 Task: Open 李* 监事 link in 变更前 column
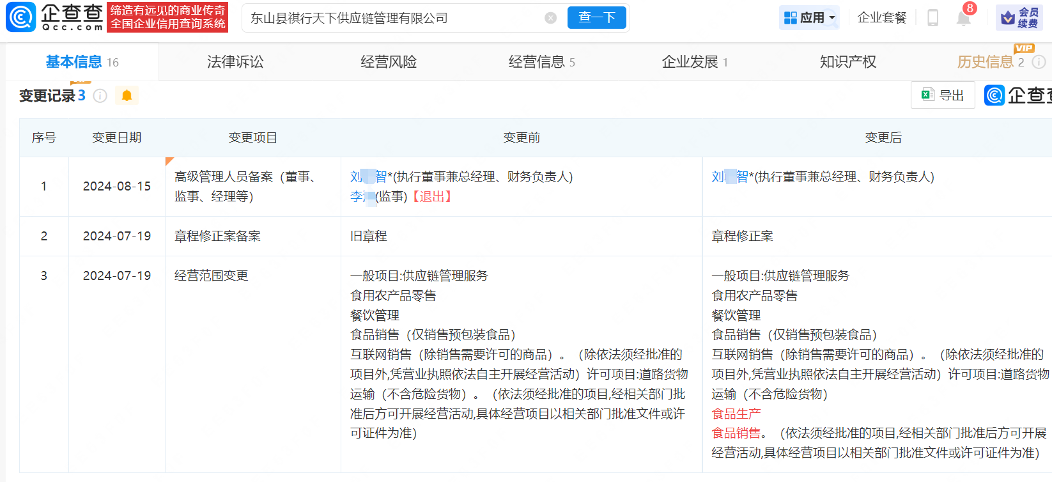coord(362,197)
